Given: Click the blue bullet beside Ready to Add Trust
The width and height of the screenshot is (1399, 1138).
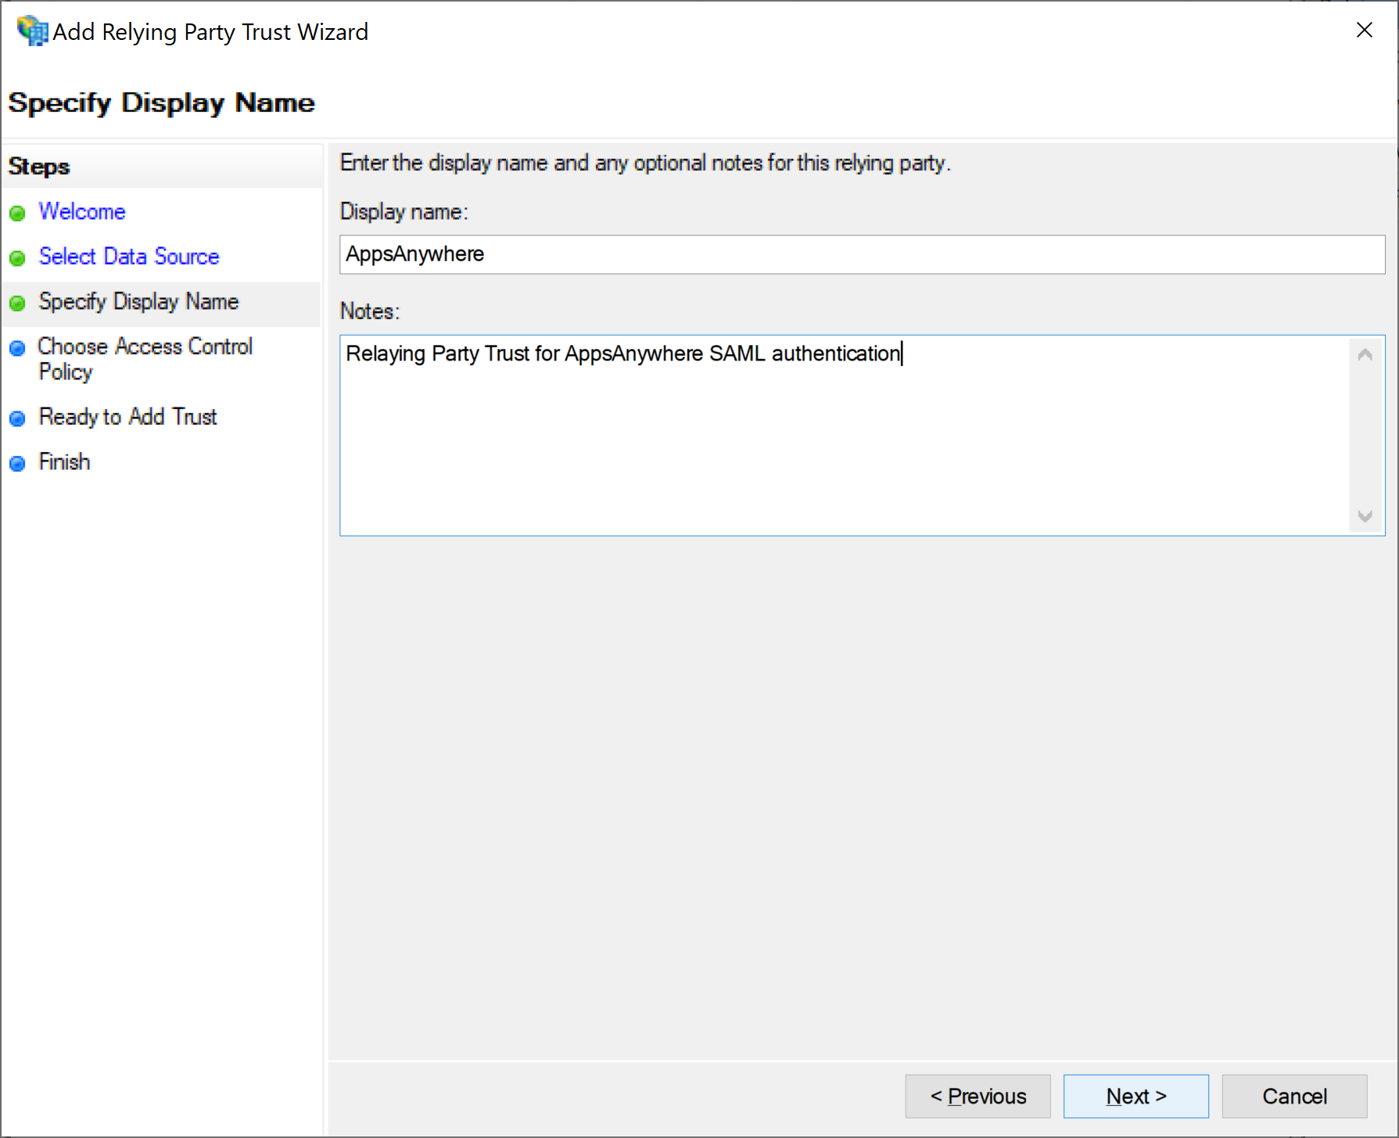Looking at the screenshot, I should click(17, 418).
